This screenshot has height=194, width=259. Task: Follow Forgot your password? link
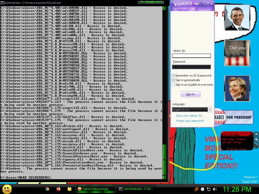click(x=190, y=121)
